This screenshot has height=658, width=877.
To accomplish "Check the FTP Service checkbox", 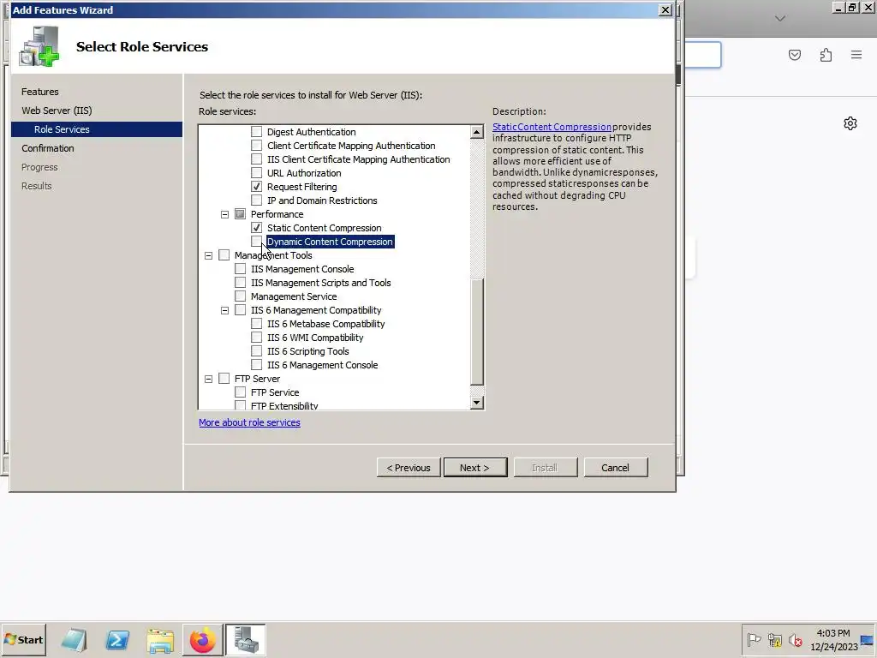I will pos(240,392).
